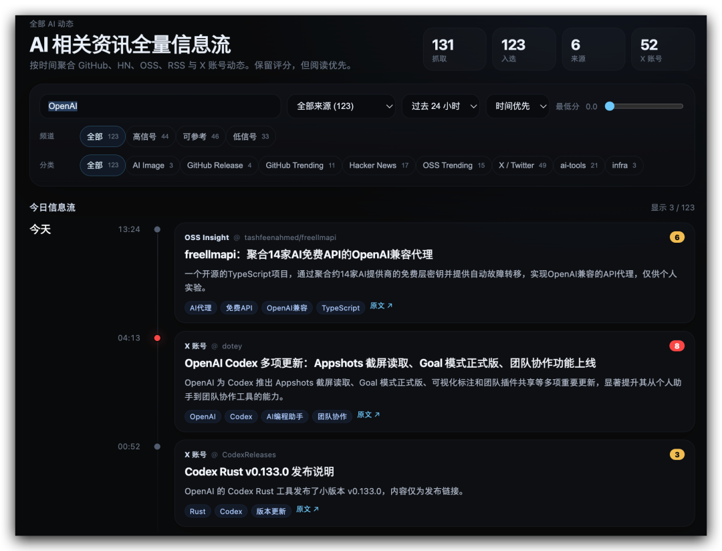Click the 今日信息流 heading
The height and width of the screenshot is (551, 722).
coord(53,208)
